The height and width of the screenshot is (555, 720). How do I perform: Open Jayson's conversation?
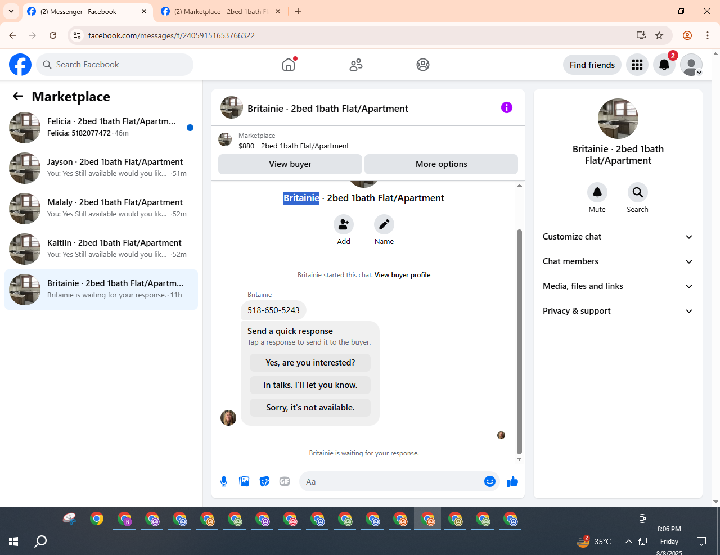tap(101, 168)
